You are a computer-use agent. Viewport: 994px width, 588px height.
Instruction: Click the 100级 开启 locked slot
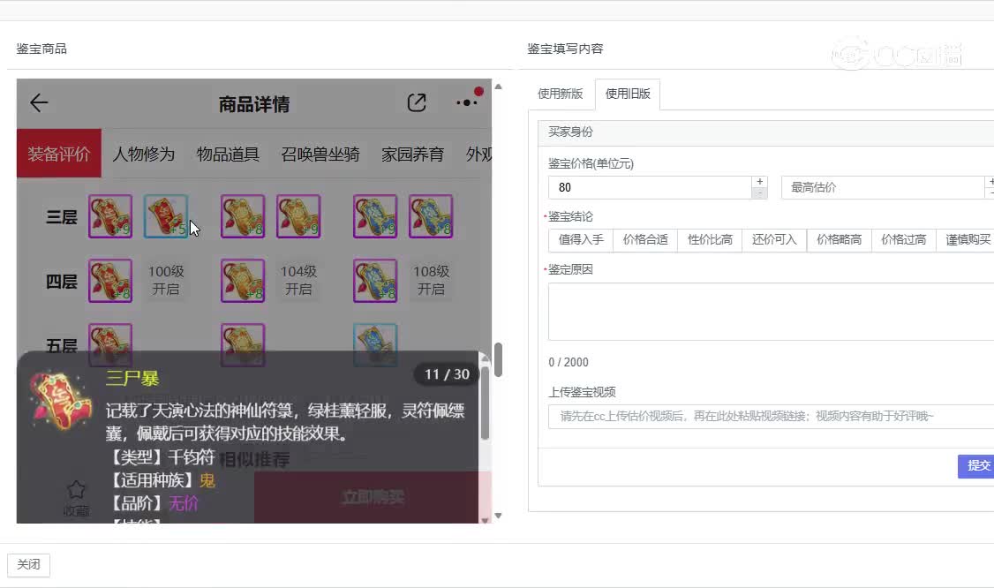click(166, 281)
